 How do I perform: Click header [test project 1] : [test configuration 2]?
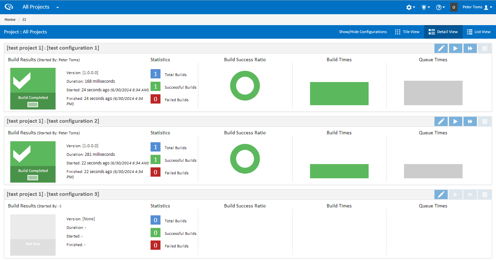[x=53, y=121]
